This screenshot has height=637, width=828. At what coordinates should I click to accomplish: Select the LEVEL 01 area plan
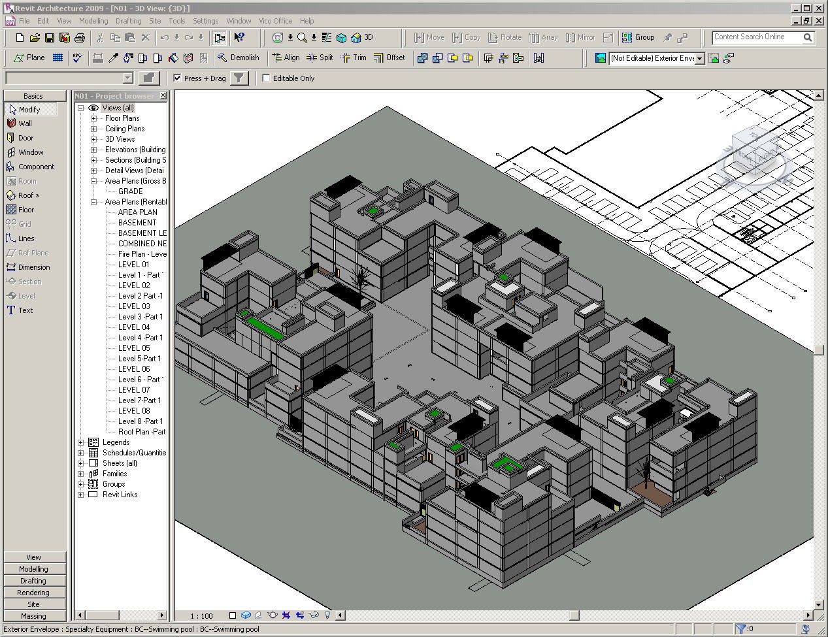(134, 265)
